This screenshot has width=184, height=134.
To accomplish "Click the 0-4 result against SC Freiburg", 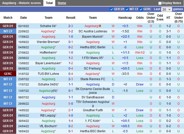I will click(71, 69).
